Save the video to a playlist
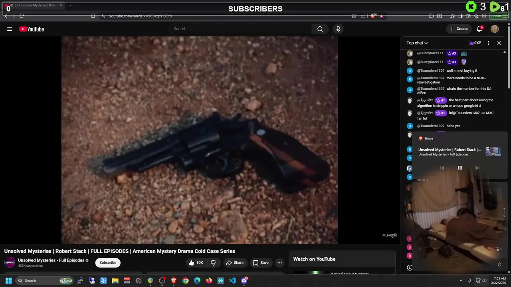 click(x=261, y=263)
